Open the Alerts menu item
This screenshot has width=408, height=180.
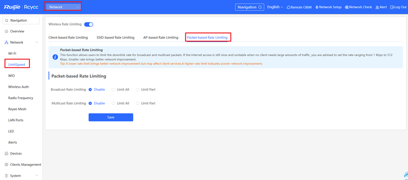12,143
